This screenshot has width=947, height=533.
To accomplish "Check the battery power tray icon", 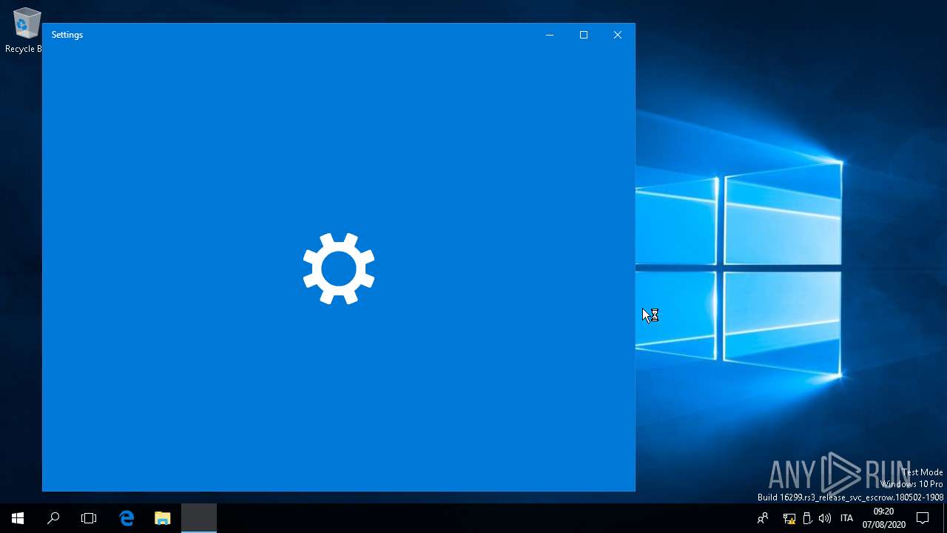I will click(807, 518).
